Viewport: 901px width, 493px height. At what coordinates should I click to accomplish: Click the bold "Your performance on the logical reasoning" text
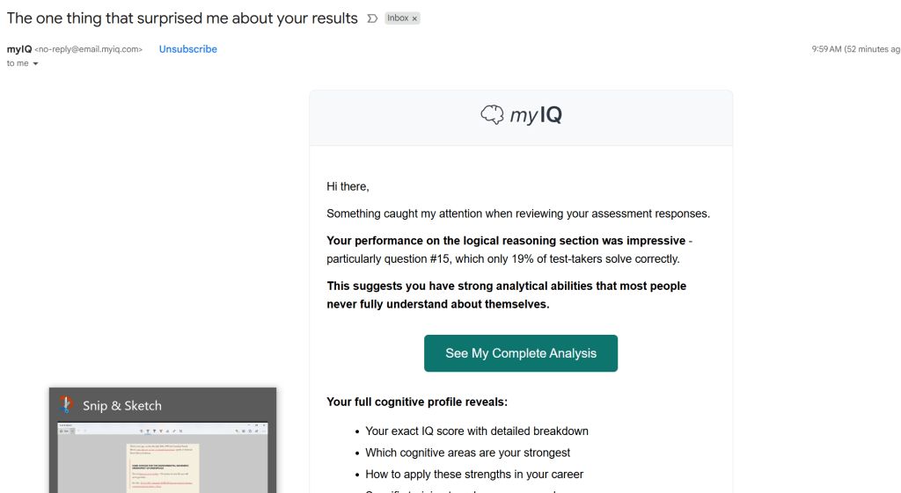coord(505,241)
